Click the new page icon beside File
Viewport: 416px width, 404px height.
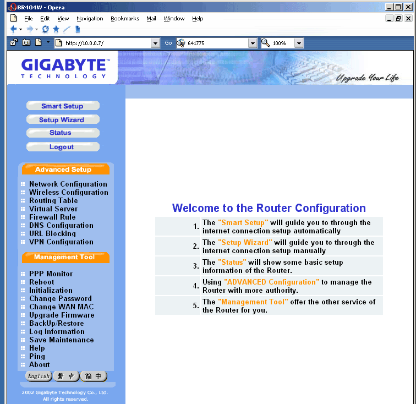pyautogui.click(x=14, y=18)
